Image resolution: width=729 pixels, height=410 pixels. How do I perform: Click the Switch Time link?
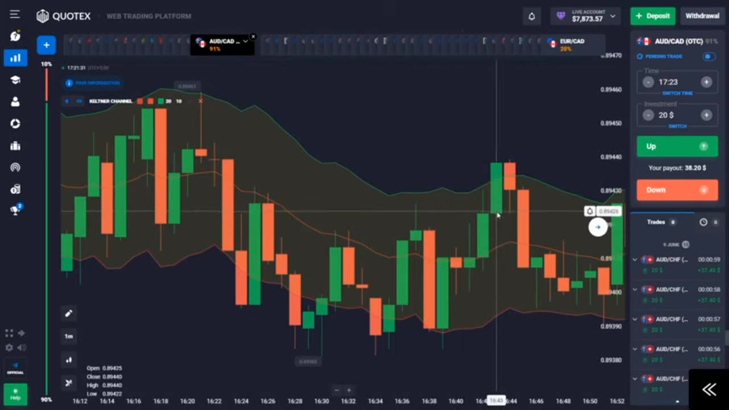coord(677,93)
